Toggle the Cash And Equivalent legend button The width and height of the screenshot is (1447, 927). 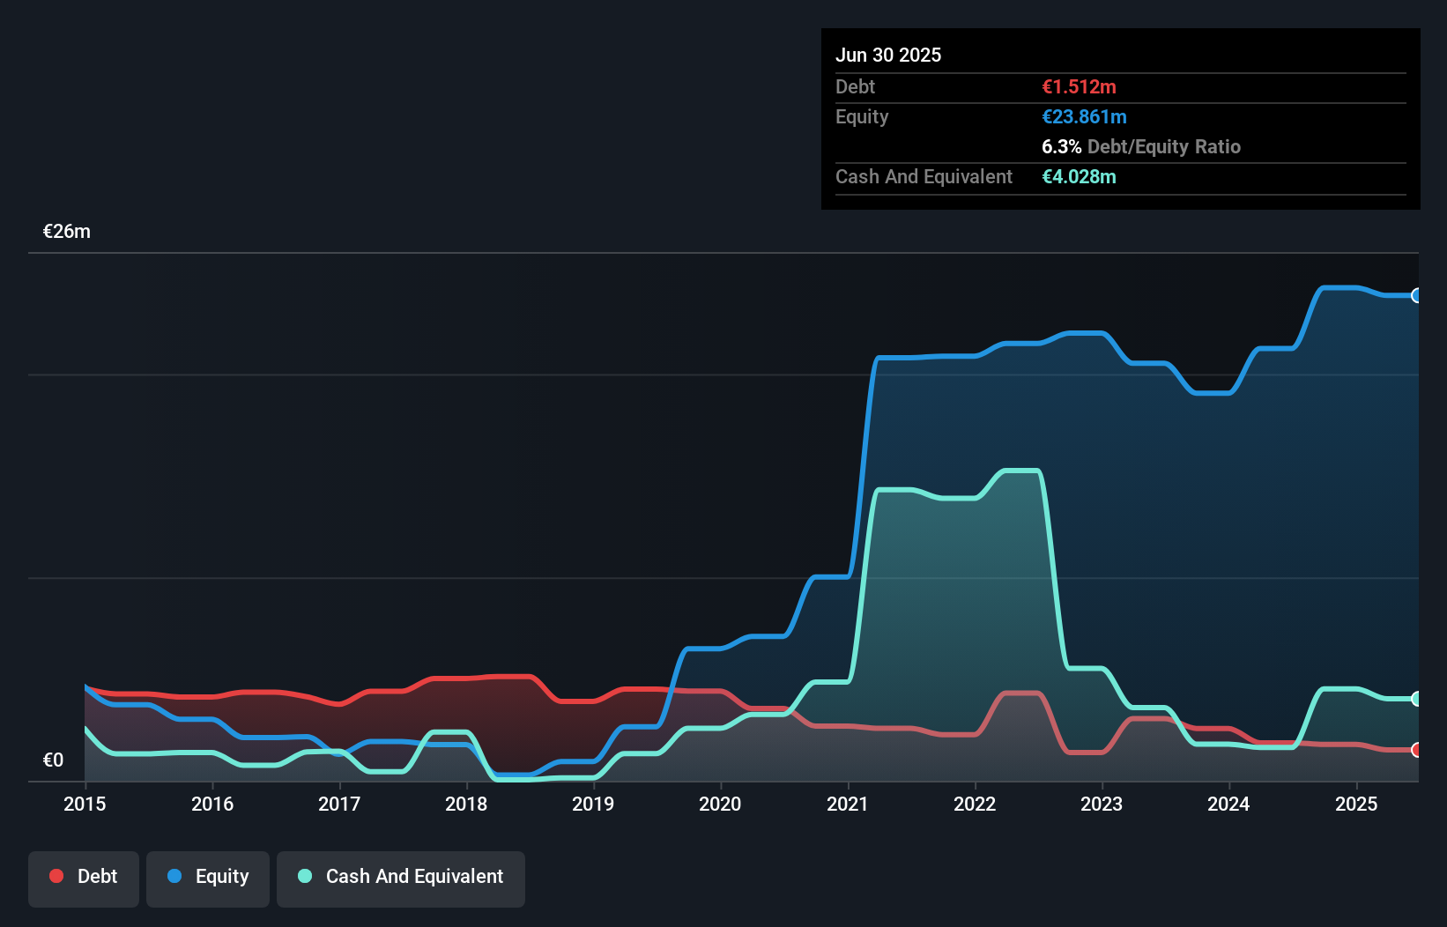point(401,879)
